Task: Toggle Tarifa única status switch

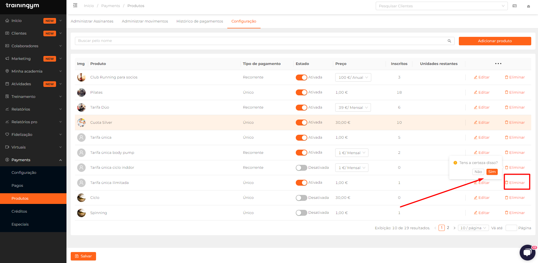Action: click(301, 138)
